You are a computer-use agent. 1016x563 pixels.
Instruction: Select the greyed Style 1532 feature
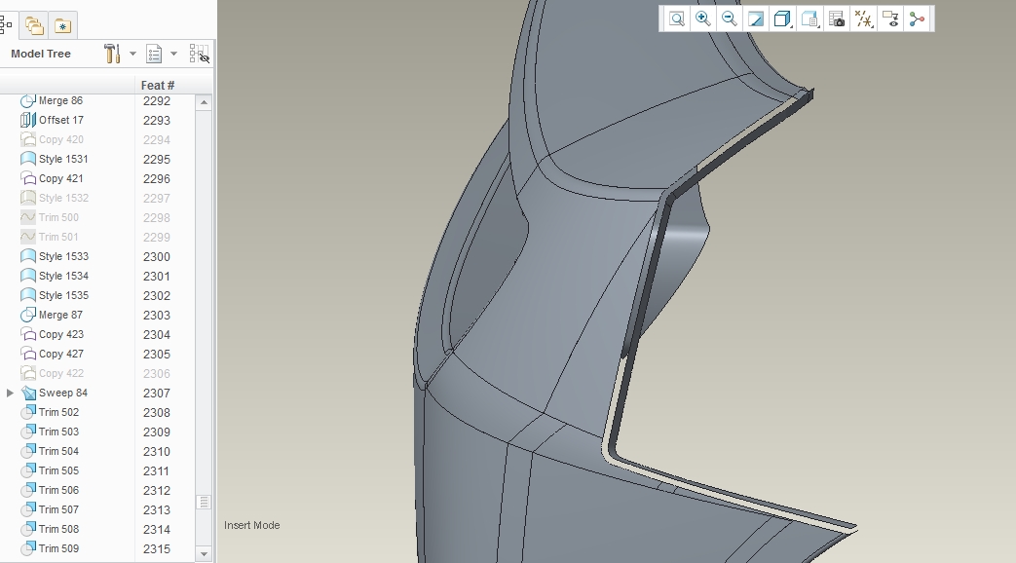[x=63, y=198]
